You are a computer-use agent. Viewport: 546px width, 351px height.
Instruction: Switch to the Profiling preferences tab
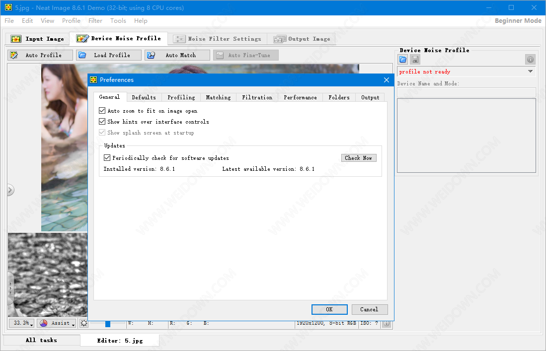click(x=181, y=97)
